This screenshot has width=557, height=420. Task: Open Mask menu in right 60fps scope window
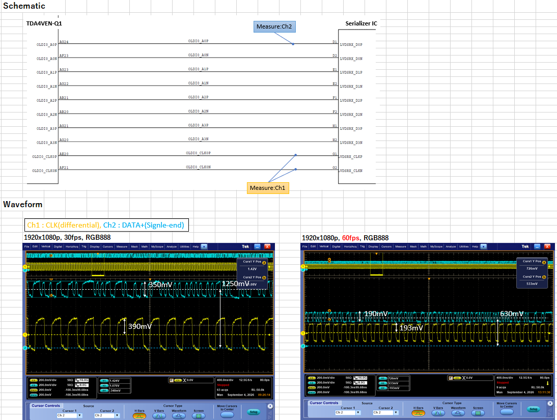413,246
